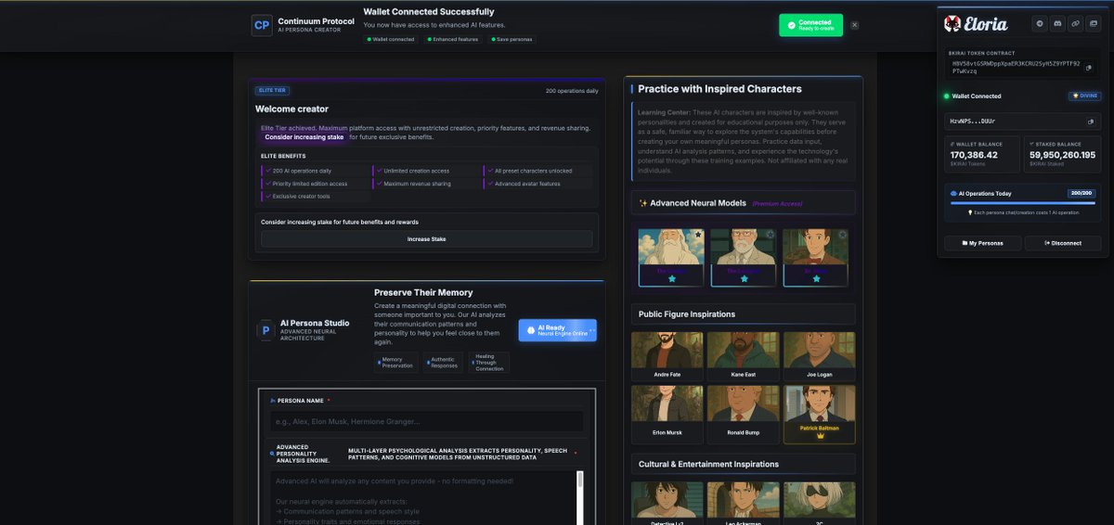Click the chain link icon in Eloria panel
The image size is (1114, 525).
point(1075,23)
